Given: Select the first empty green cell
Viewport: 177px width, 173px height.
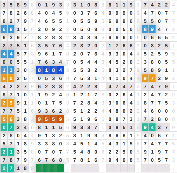Looking at the screenshot, I should (39, 168).
